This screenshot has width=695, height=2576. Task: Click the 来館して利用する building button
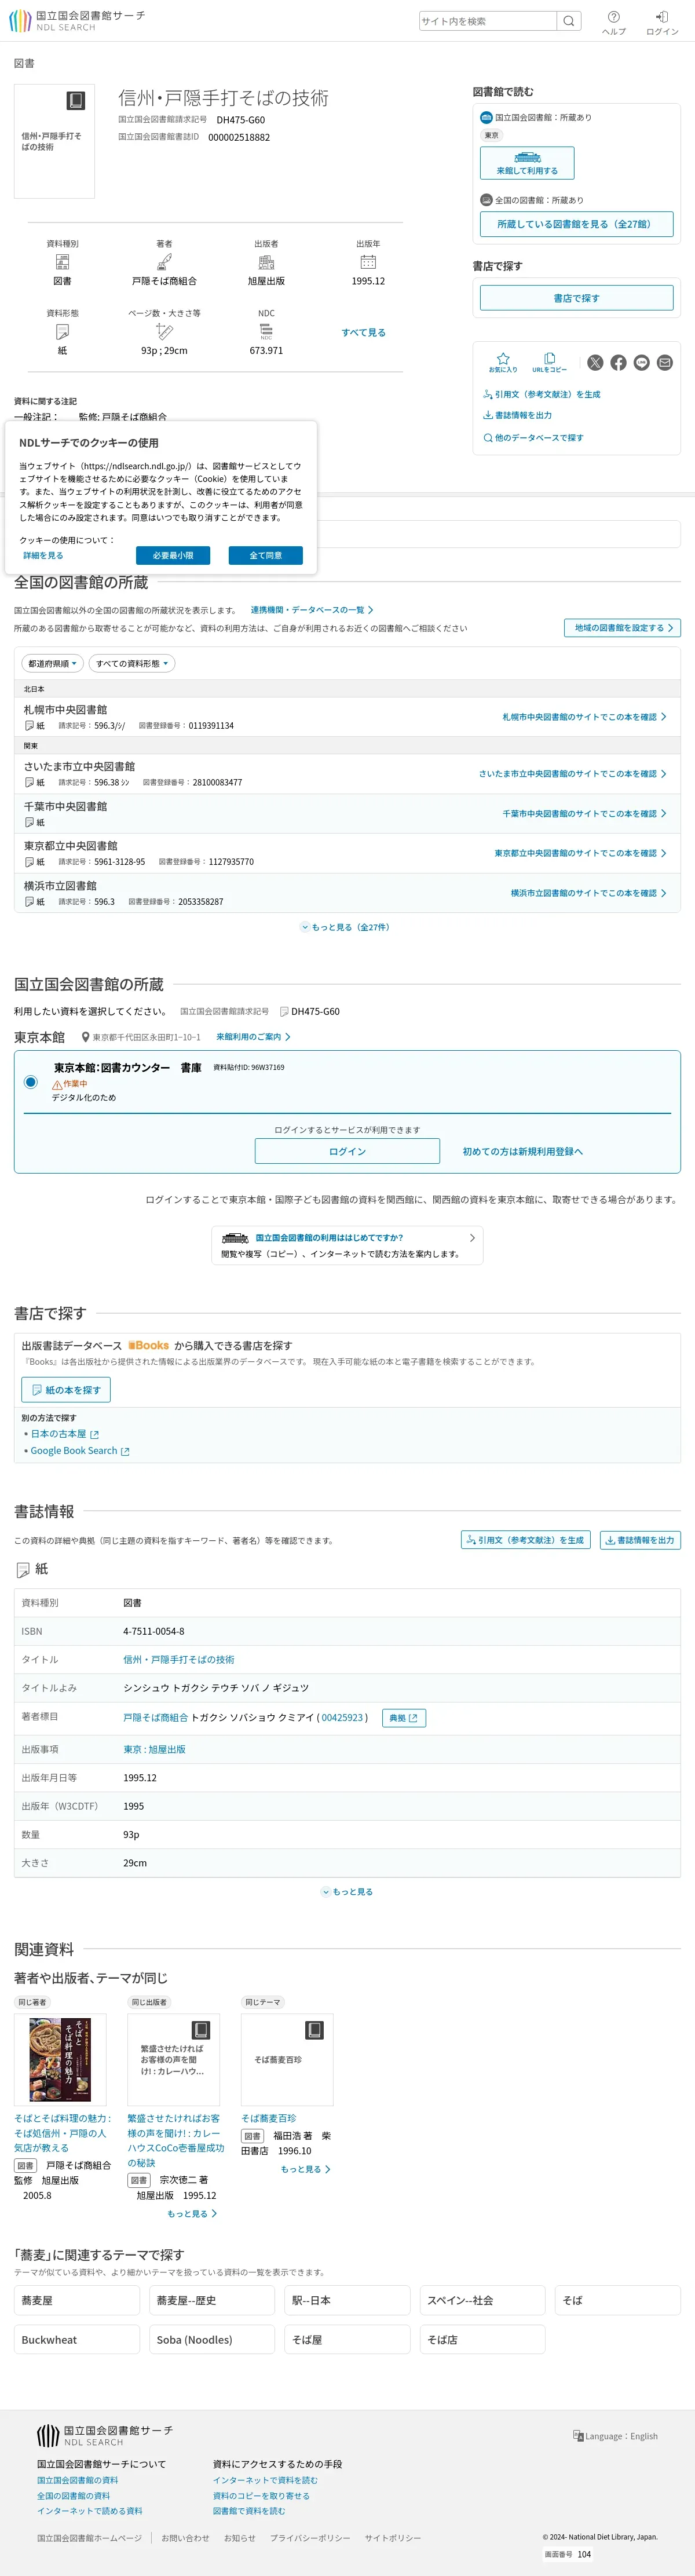click(527, 163)
